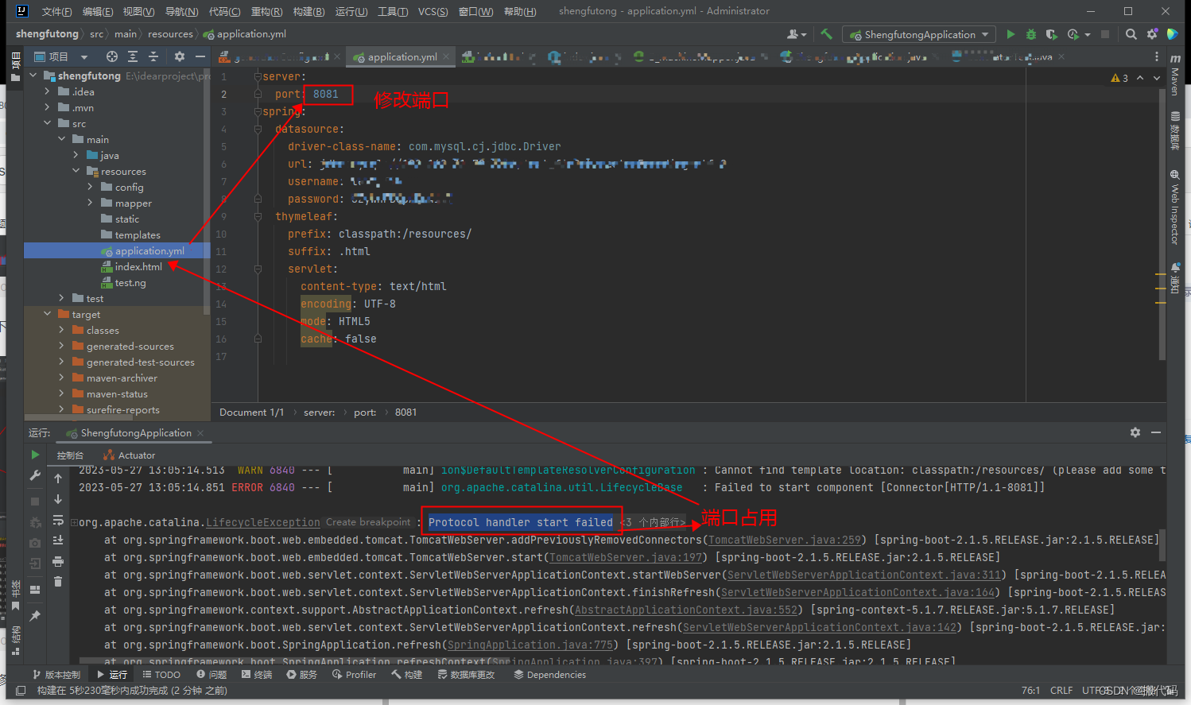This screenshot has width=1191, height=705.
Task: Open the 文件(F) menu
Action: click(56, 11)
